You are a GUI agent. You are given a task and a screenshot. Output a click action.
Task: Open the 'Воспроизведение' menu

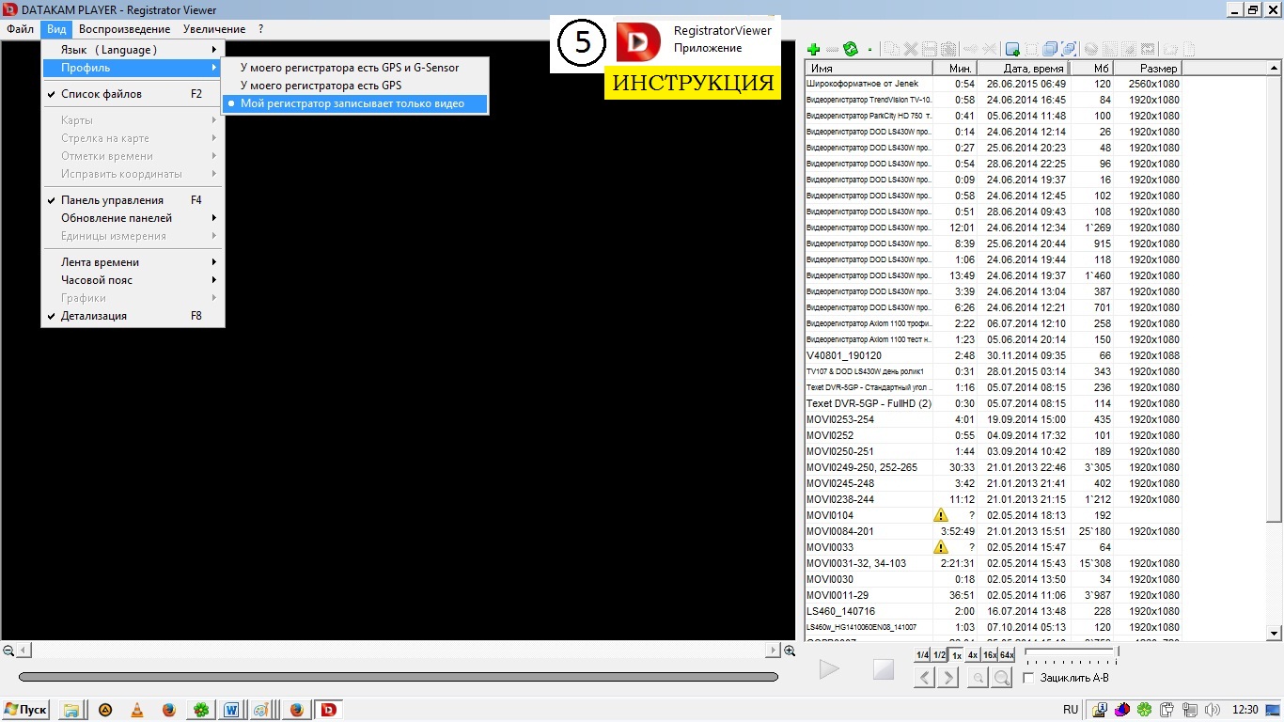click(x=124, y=29)
